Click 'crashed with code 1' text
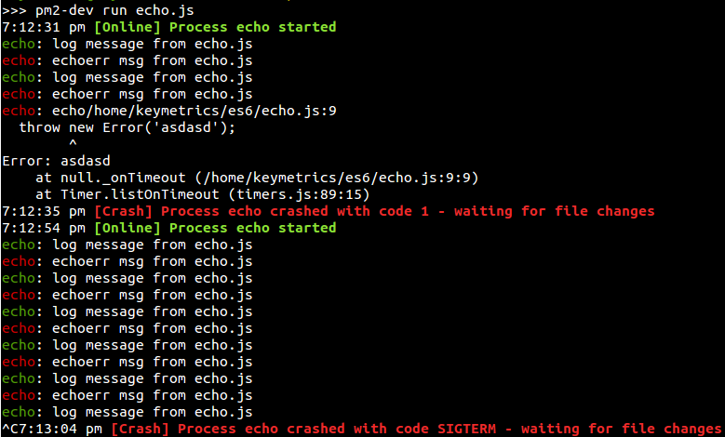 [350, 211]
